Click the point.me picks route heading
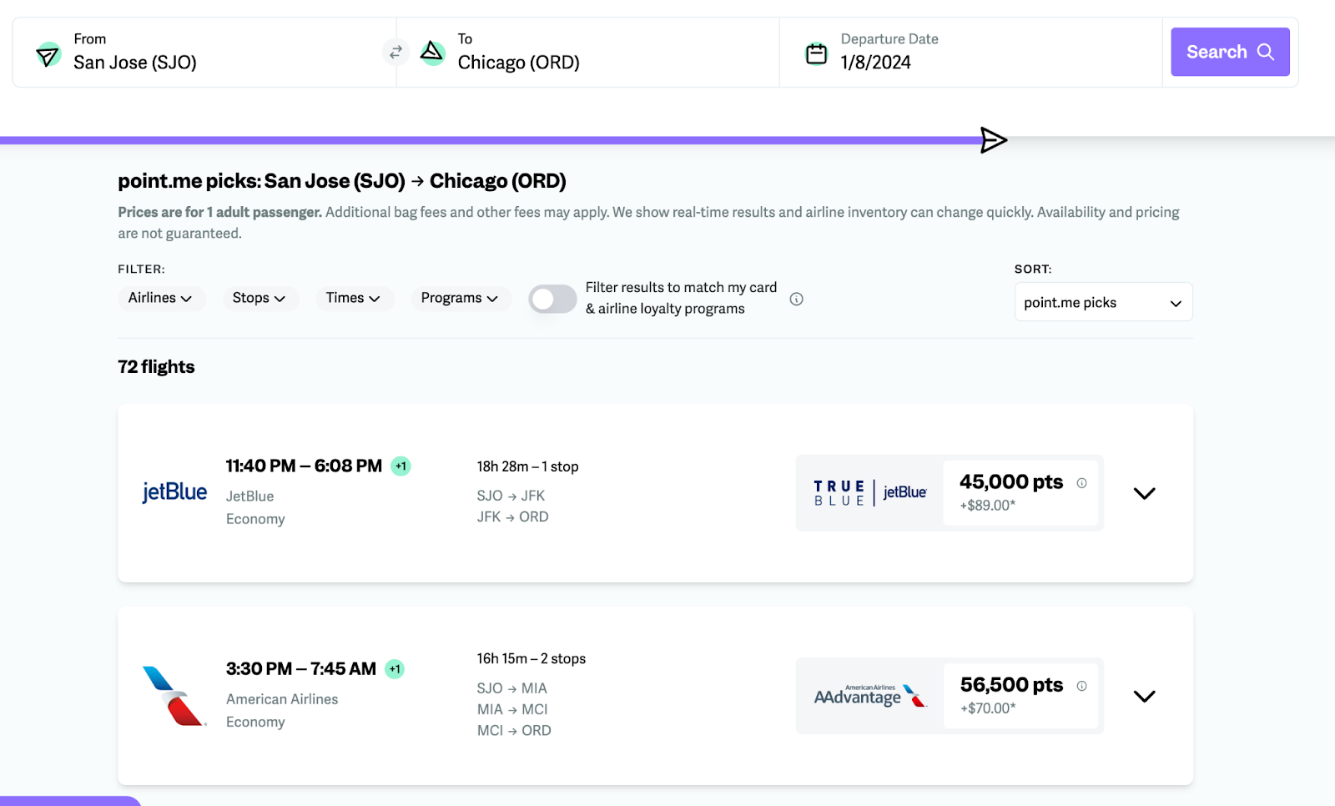Screen dimensions: 1335x806 pyautogui.click(x=342, y=181)
